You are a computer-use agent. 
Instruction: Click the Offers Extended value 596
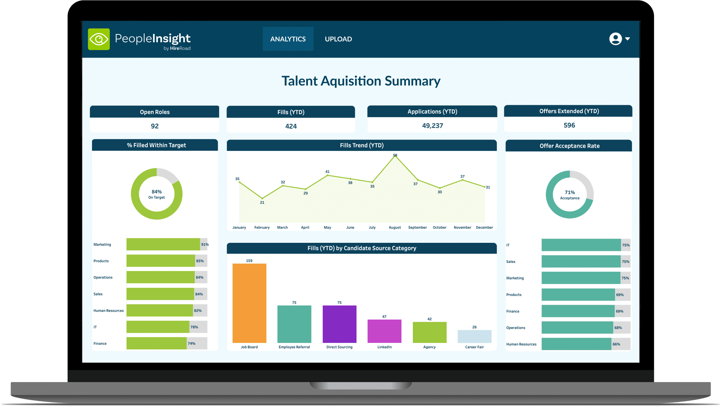pos(569,125)
